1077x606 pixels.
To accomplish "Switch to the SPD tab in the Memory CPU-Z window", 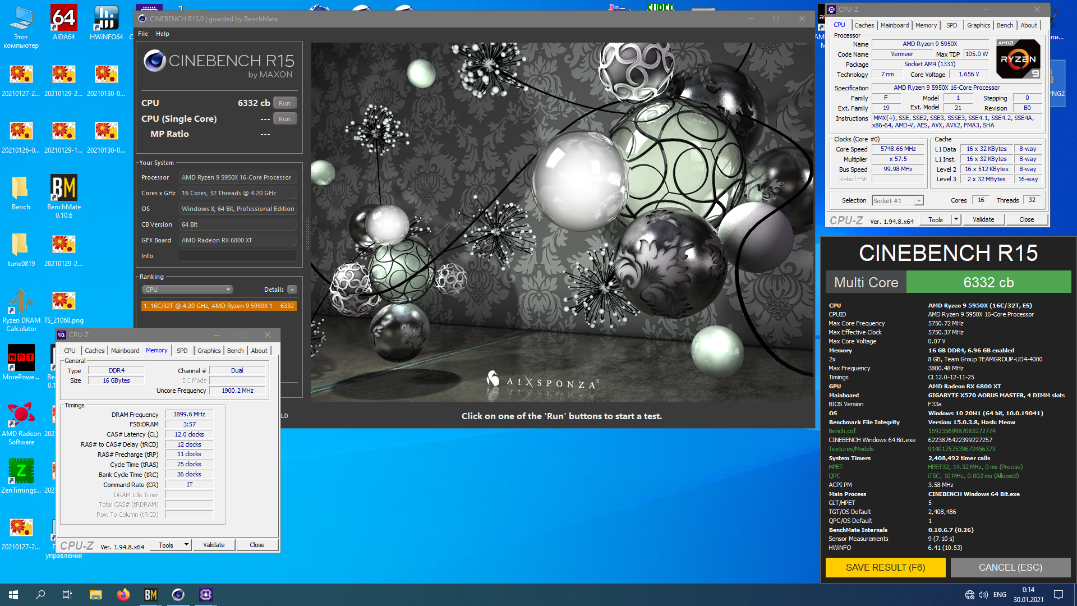I will coord(182,351).
